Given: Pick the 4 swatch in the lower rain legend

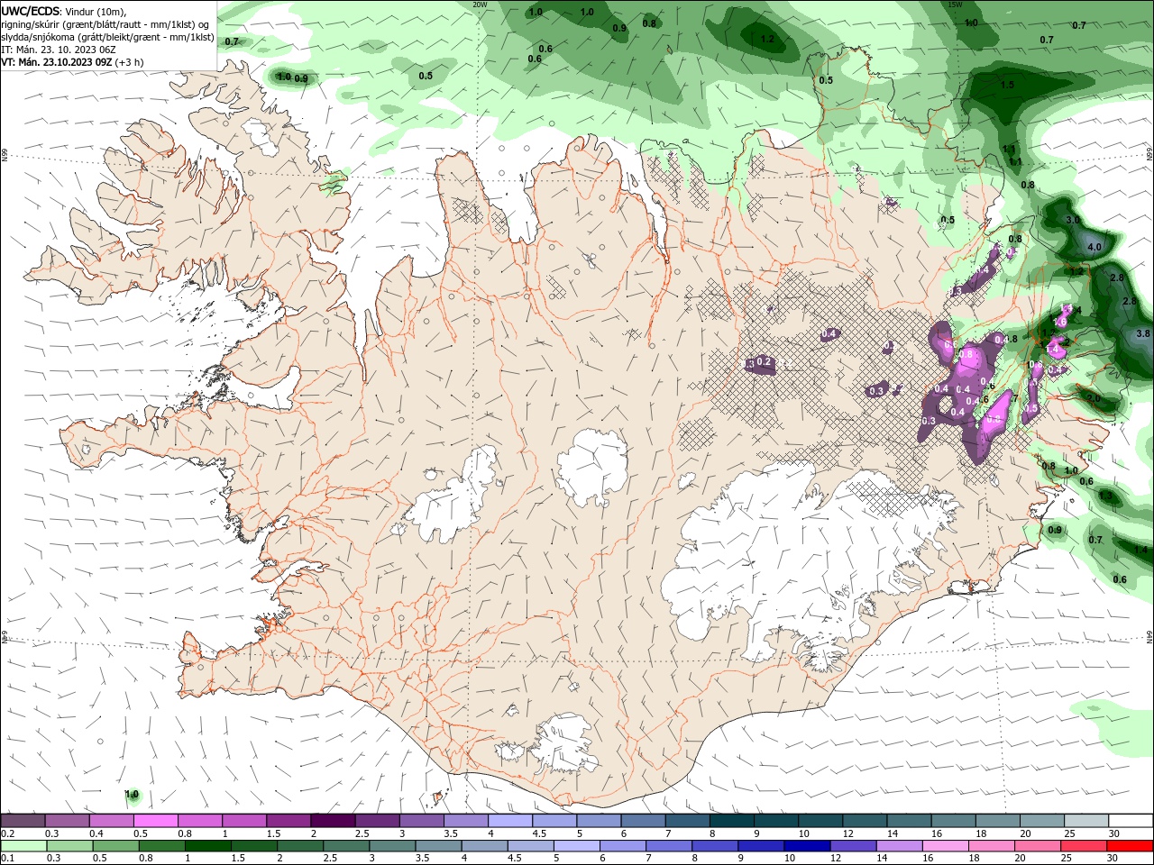Looking at the screenshot, I should coord(483,846).
